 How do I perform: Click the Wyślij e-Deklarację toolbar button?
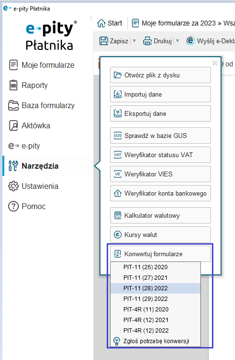[x=210, y=41]
